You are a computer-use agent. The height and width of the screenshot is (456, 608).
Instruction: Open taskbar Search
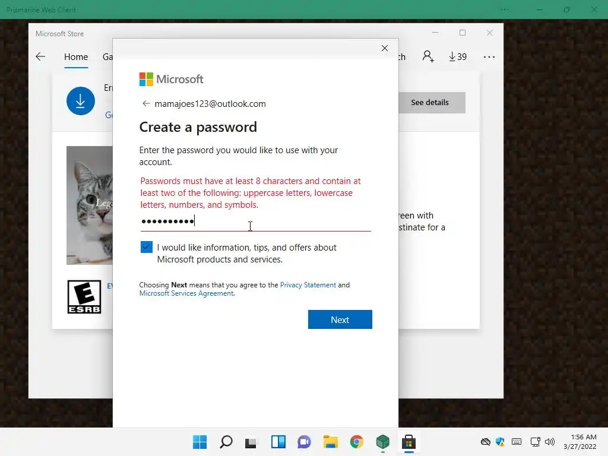(226, 442)
